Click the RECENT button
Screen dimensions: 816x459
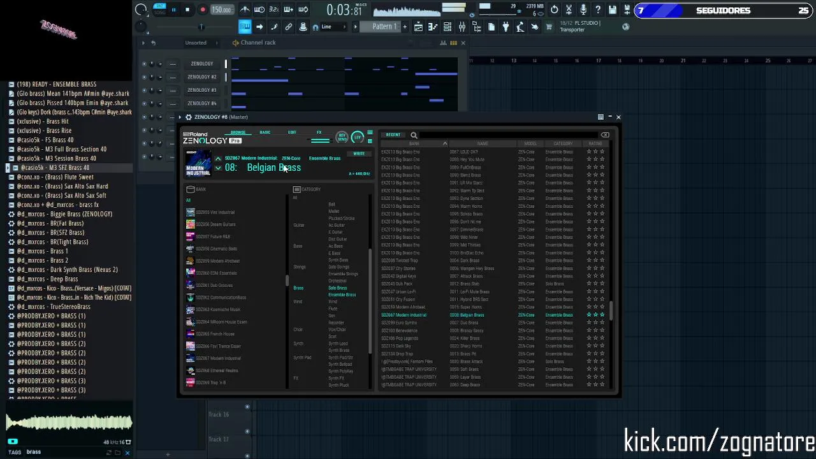[x=393, y=135]
